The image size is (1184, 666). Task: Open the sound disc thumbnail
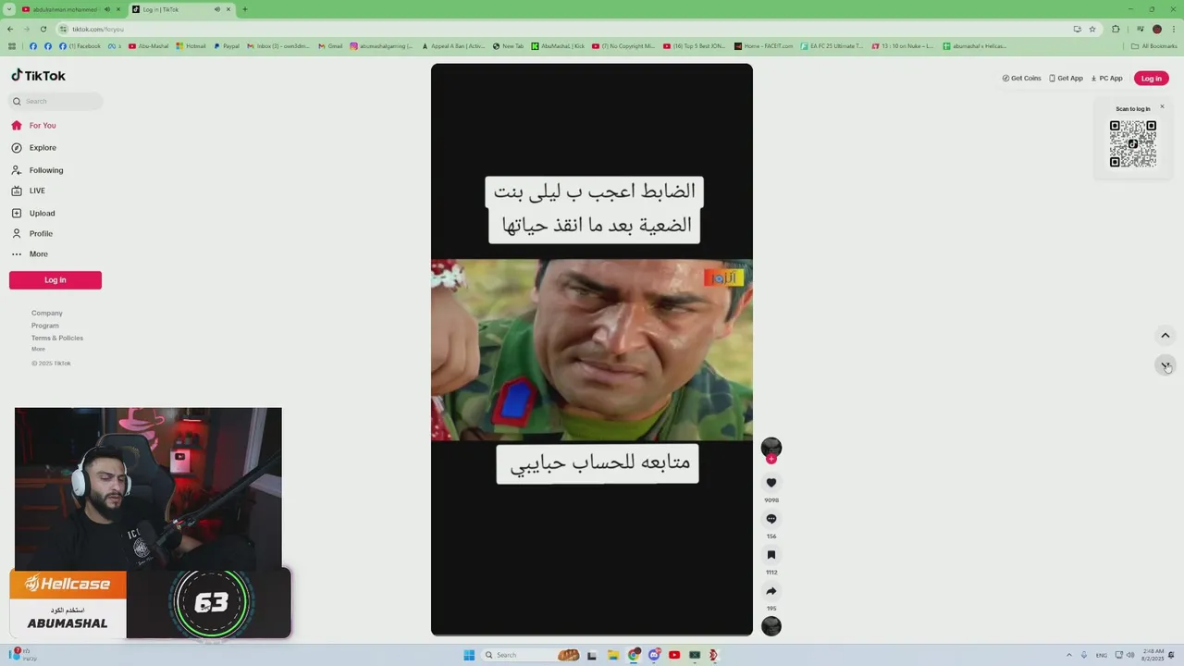pyautogui.click(x=771, y=626)
